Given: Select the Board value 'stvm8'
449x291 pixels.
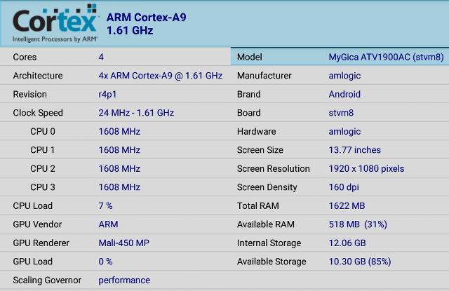Looking at the screenshot, I should [x=341, y=113].
